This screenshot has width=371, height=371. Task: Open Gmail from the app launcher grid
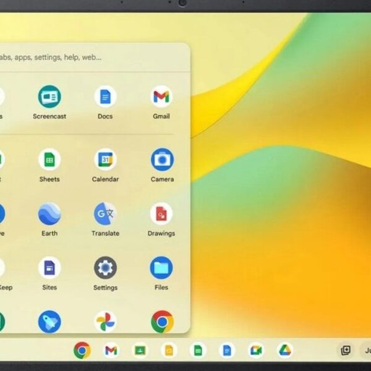point(161,97)
